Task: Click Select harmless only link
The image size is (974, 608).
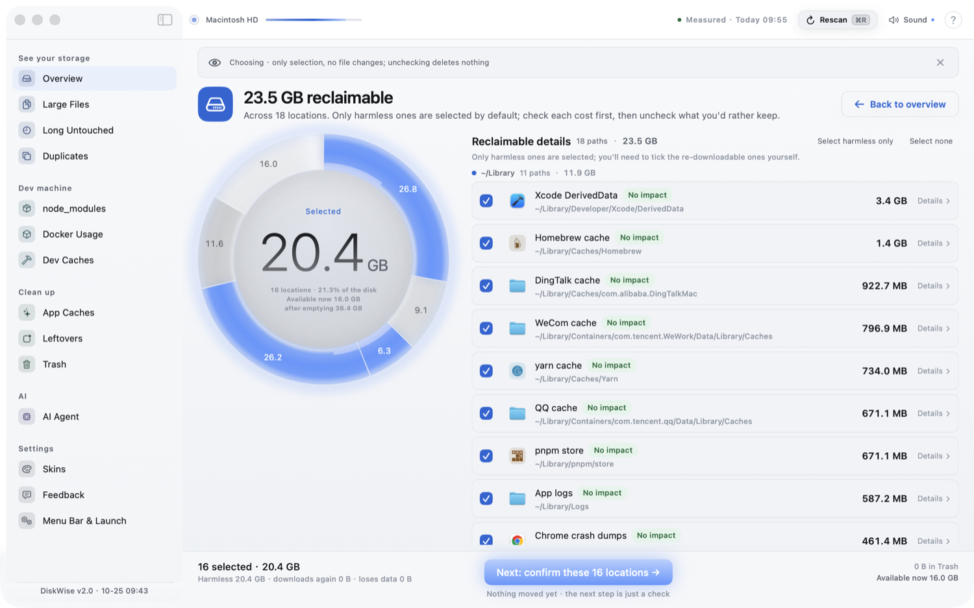Action: (x=855, y=141)
